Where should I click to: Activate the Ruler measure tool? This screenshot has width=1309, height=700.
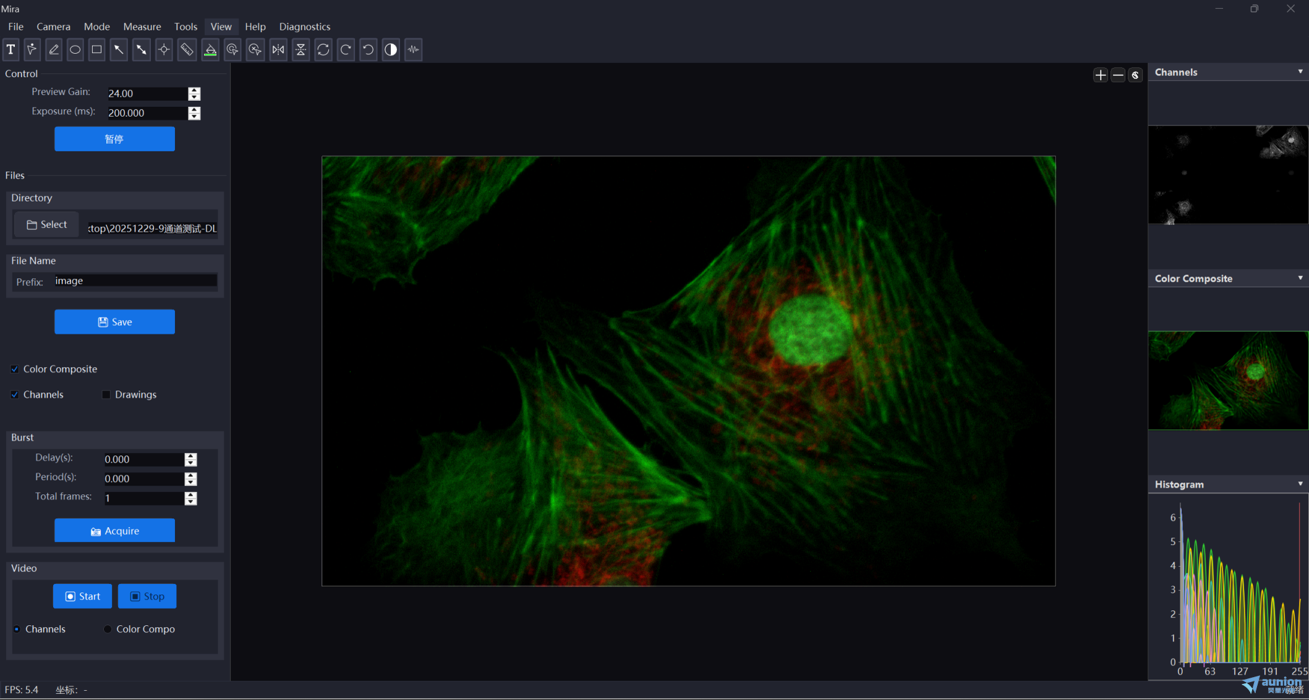click(x=187, y=49)
